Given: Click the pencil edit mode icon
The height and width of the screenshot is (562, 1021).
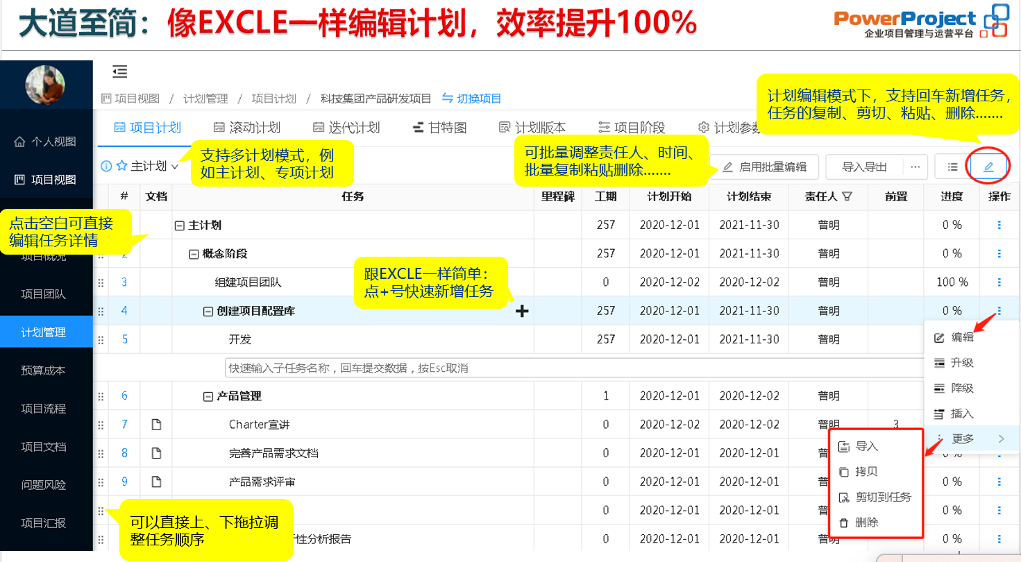Looking at the screenshot, I should coord(988,167).
